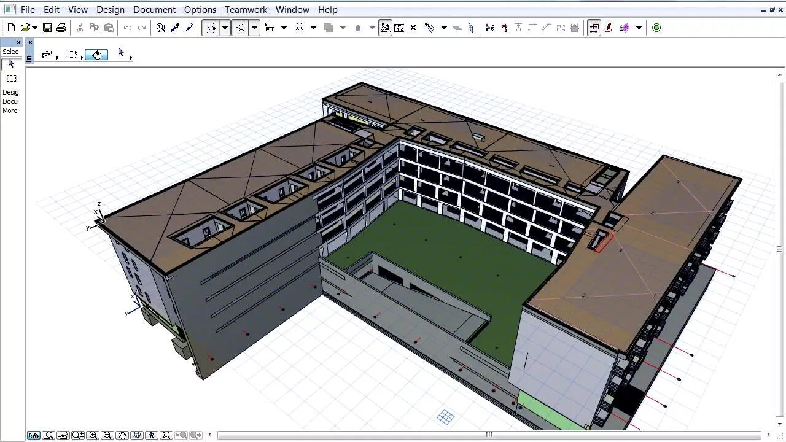
Task: Expand the Document section in the toolbox
Action: coord(10,101)
